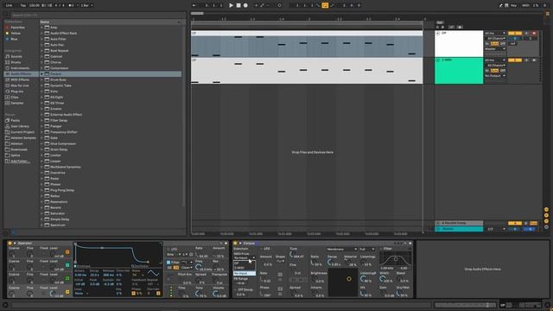The width and height of the screenshot is (553, 311).
Task: Toggle the MIDI map mode switch
Action: point(526,5)
